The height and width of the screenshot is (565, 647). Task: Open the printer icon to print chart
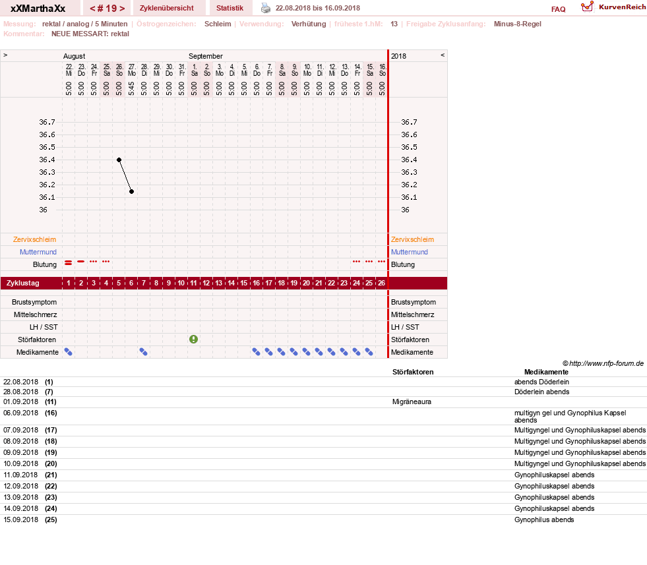click(x=266, y=8)
